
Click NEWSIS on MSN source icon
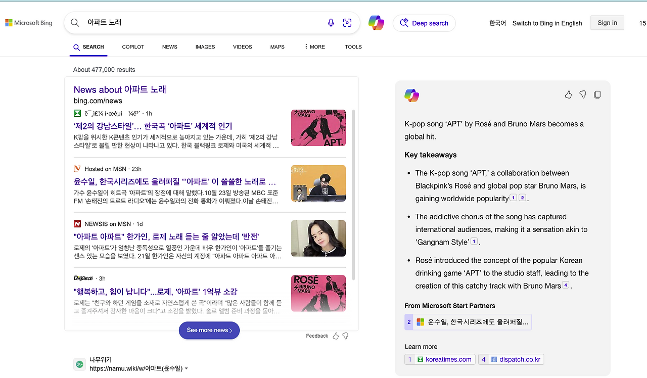click(77, 224)
